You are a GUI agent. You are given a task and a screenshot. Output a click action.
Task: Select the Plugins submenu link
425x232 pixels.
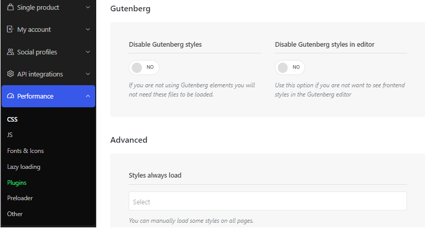[17, 183]
